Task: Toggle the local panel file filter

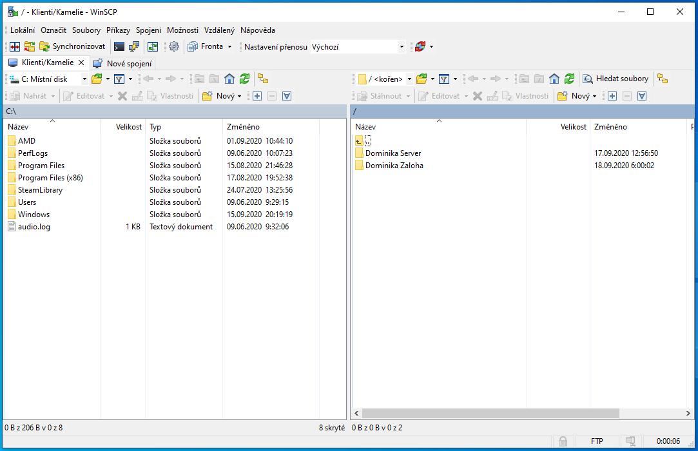Action: (x=119, y=79)
